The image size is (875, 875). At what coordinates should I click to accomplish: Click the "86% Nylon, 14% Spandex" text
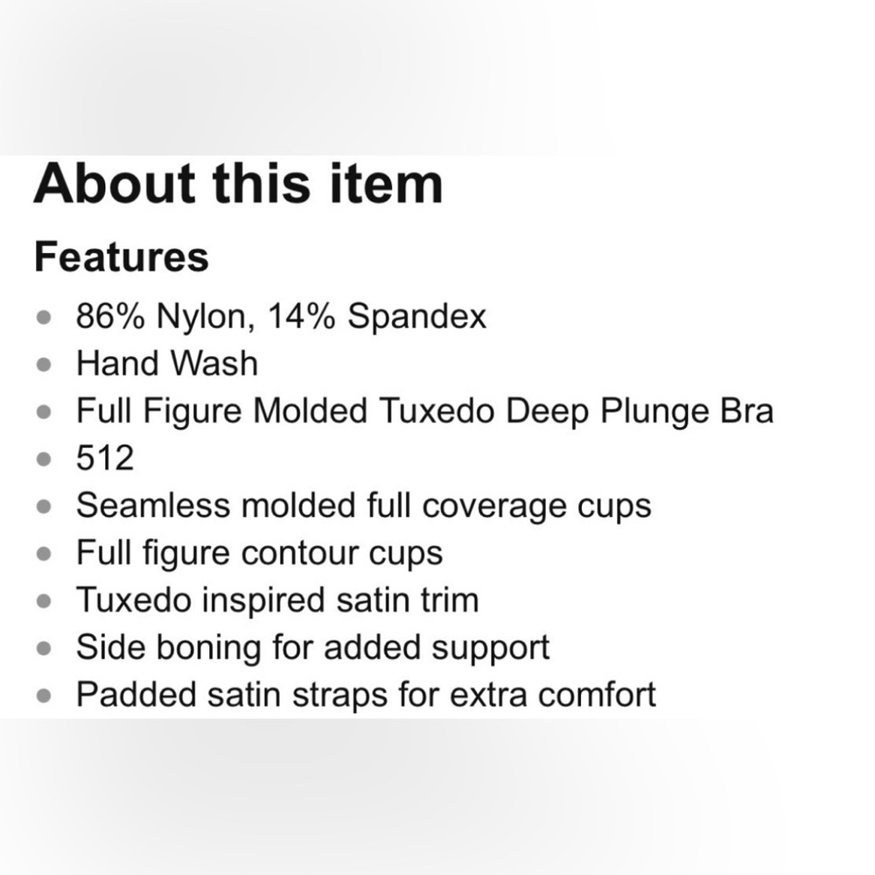coord(281,316)
